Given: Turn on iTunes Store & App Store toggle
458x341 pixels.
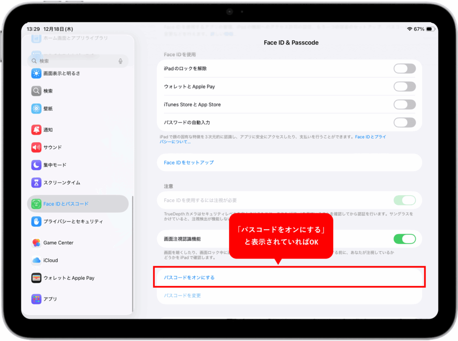Looking at the screenshot, I should click(x=404, y=105).
